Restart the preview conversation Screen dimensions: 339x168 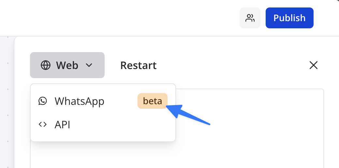tap(138, 65)
